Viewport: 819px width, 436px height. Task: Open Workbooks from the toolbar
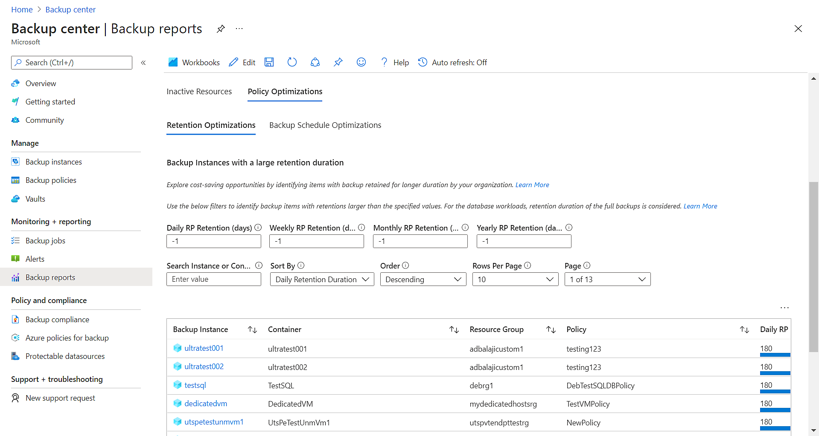click(194, 62)
